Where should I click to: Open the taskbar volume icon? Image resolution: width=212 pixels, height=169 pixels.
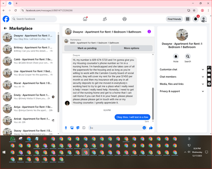(x=189, y=152)
